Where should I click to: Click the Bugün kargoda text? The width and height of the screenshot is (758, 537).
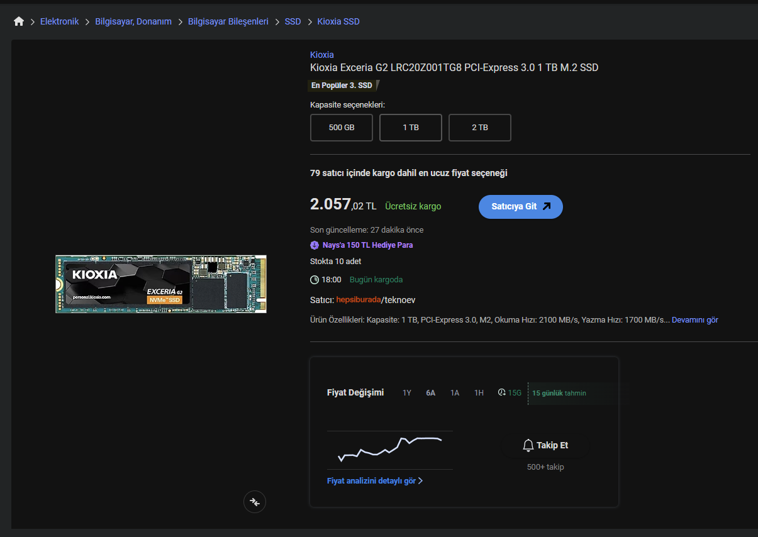tap(376, 280)
